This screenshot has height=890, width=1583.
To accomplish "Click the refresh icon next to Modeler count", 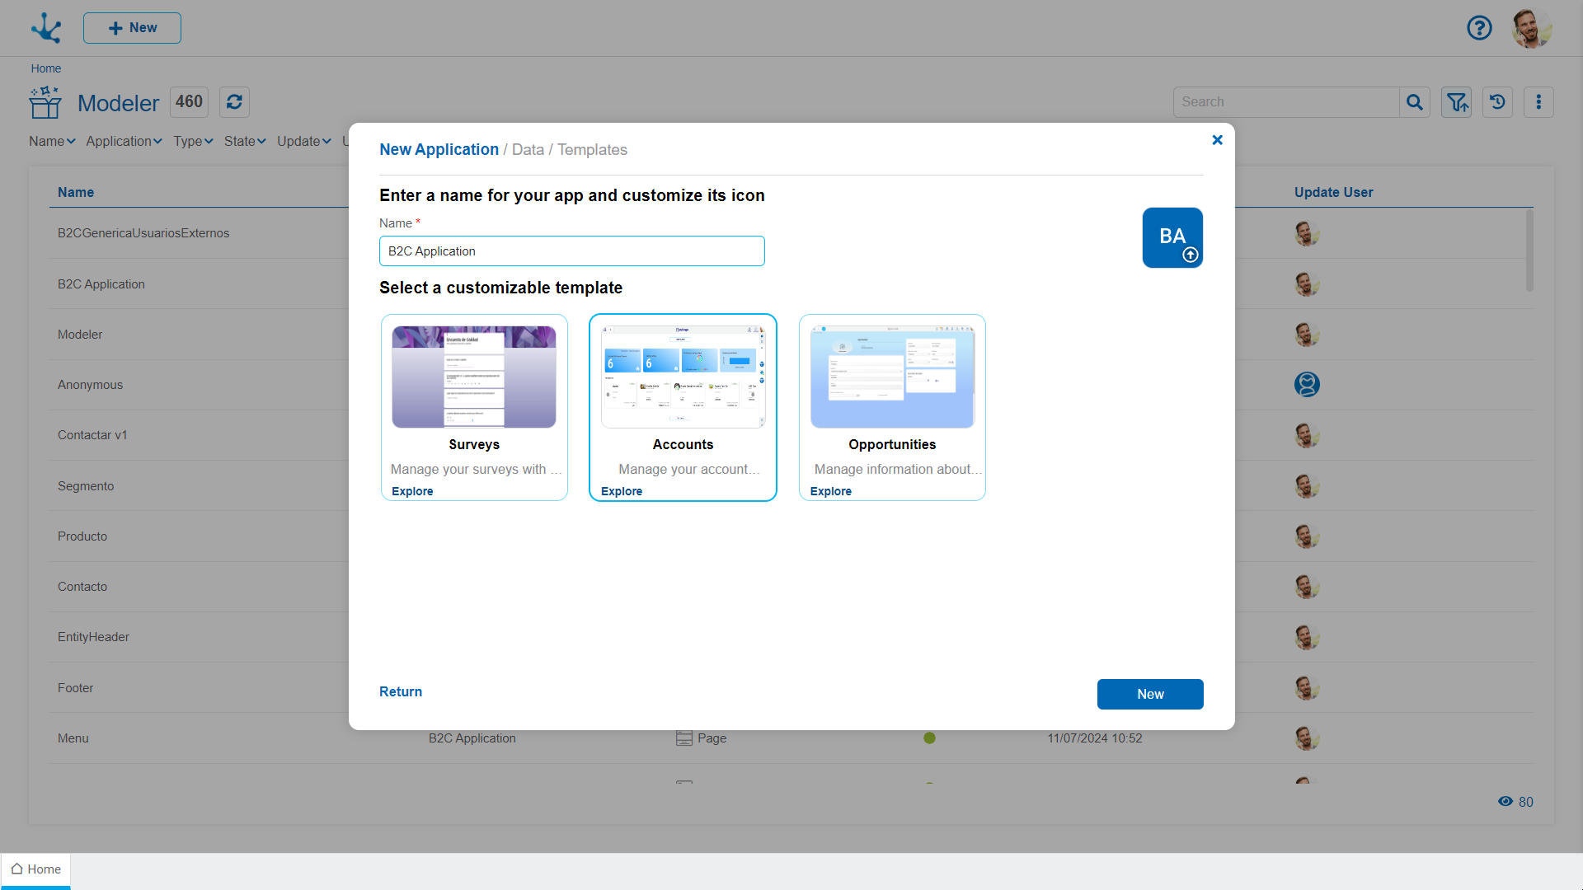I will [234, 102].
